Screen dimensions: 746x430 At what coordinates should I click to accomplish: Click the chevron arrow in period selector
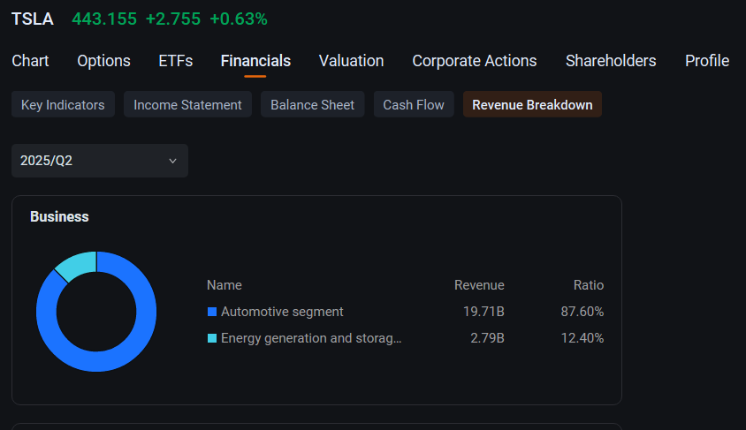(x=172, y=161)
